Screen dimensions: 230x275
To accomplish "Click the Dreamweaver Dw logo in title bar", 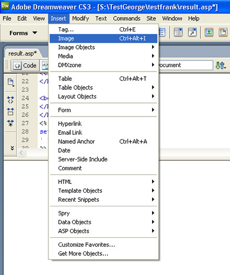I will 5,5.
